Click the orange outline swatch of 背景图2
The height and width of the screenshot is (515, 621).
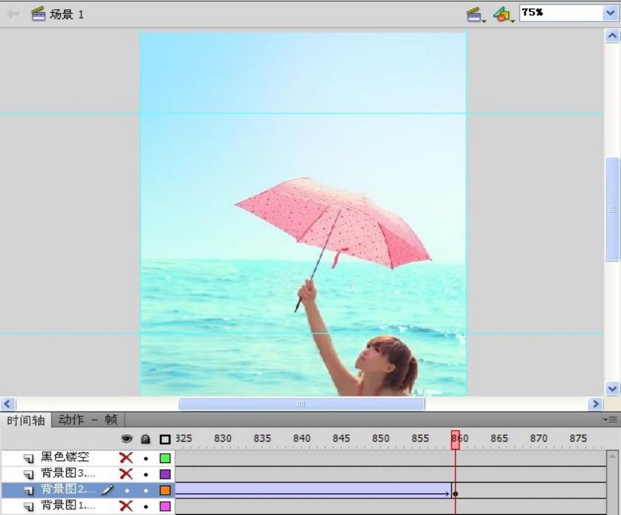pyautogui.click(x=165, y=490)
